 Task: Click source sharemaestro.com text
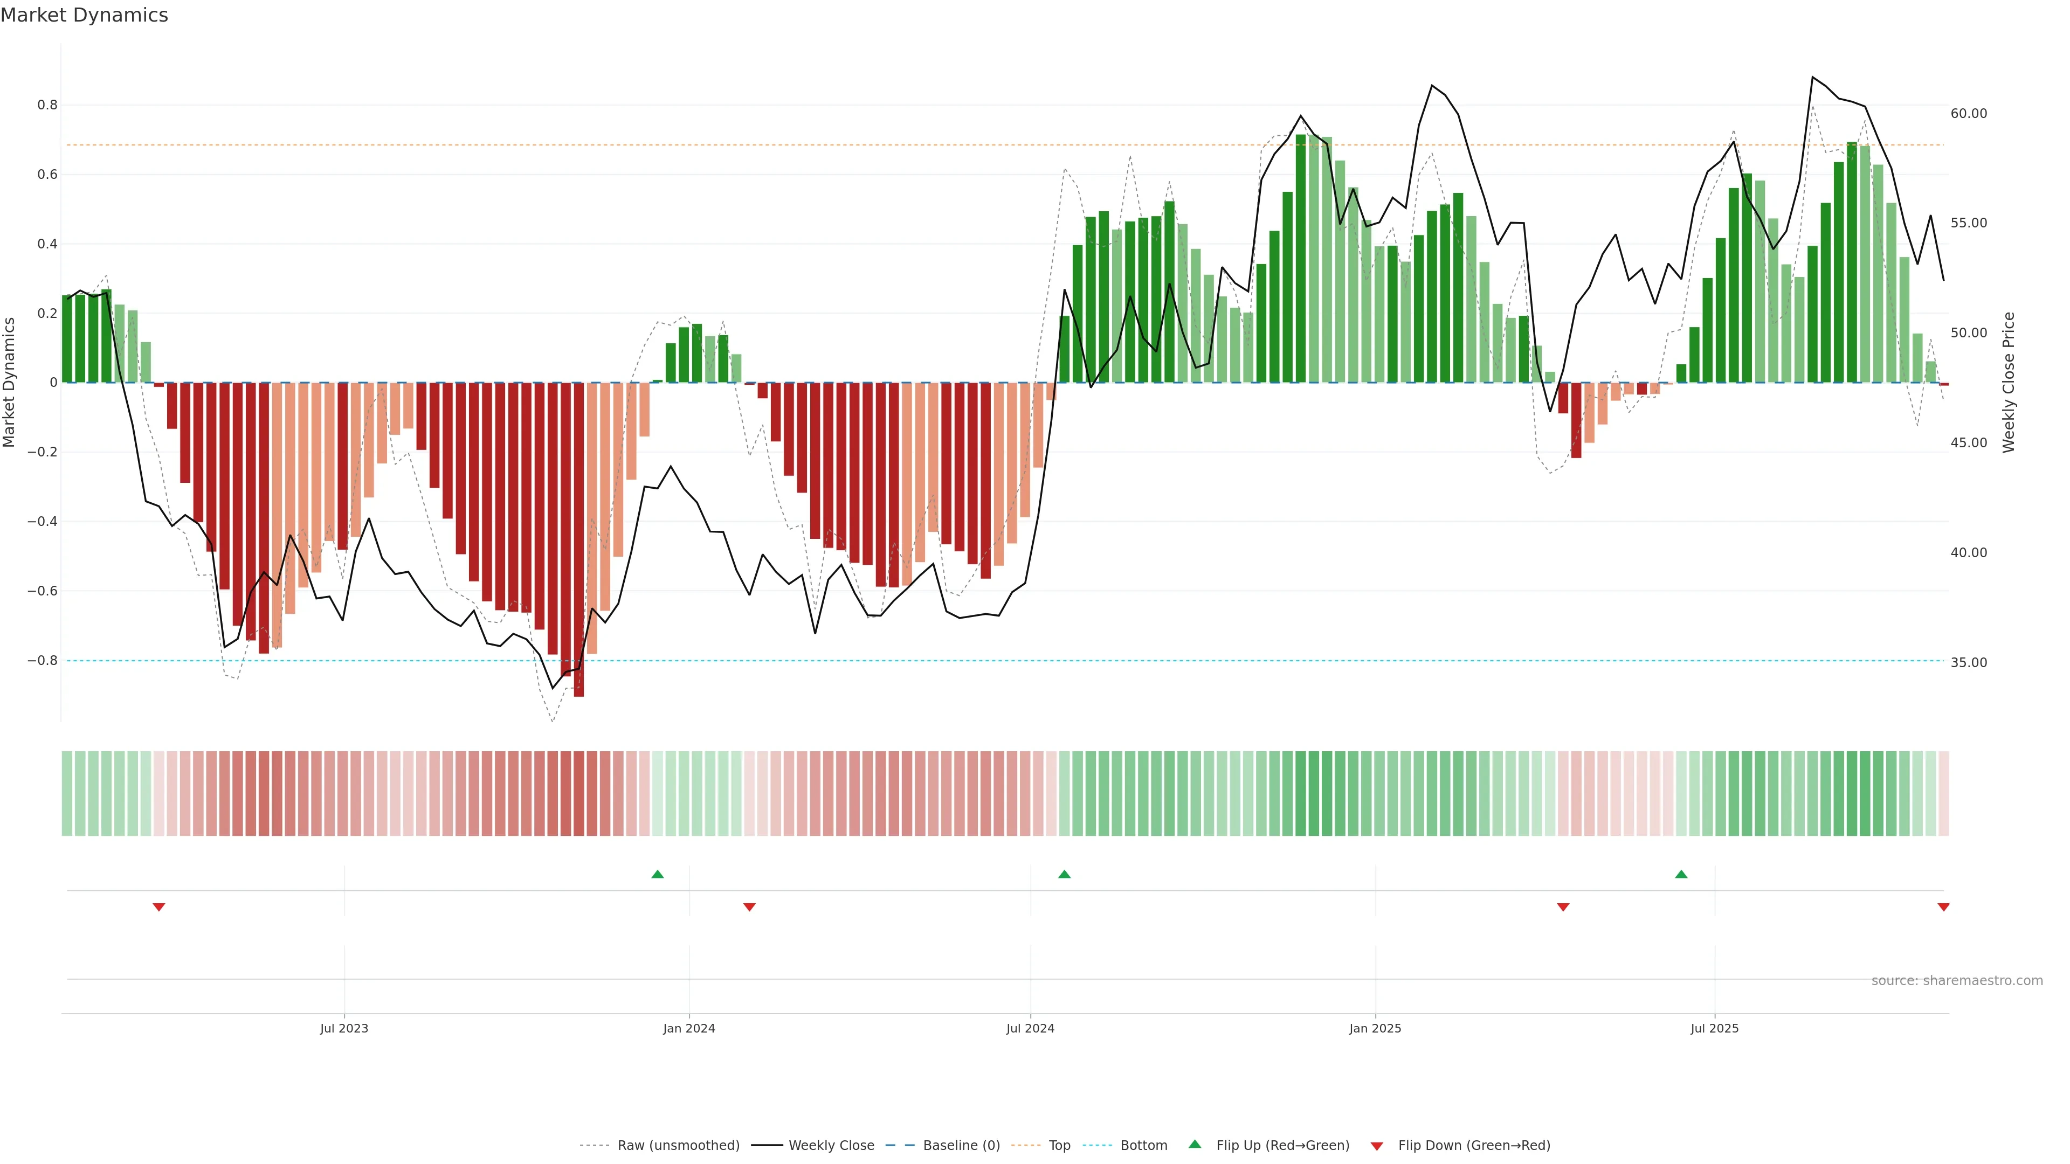(1957, 981)
